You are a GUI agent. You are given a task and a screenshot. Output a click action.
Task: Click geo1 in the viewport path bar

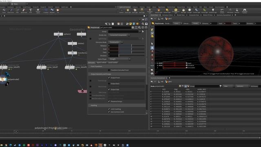[168, 19]
